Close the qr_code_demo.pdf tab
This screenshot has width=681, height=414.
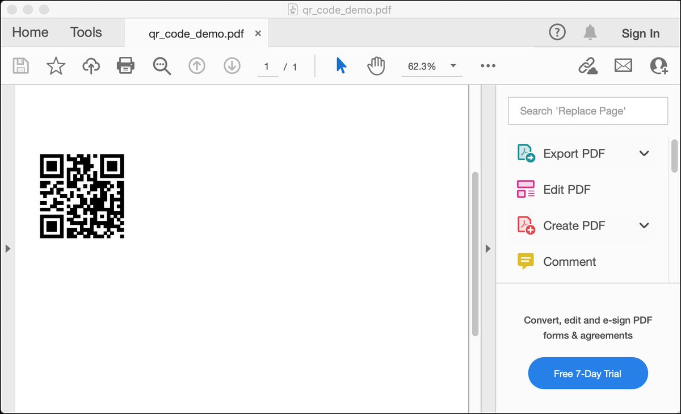point(258,34)
